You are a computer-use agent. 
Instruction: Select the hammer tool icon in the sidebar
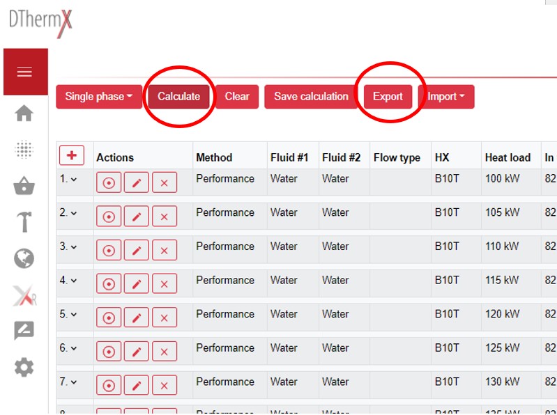pos(24,222)
